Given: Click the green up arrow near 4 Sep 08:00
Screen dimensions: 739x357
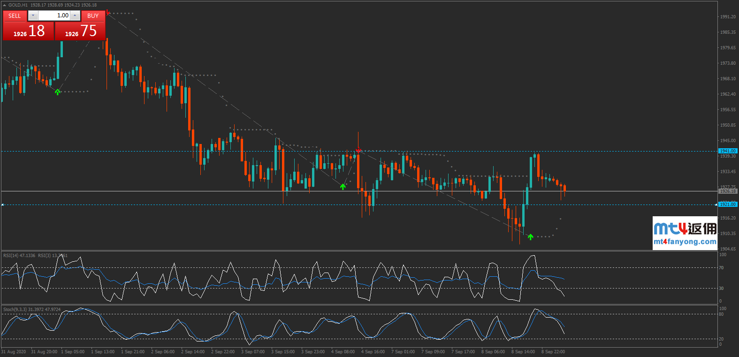Looking at the screenshot, I should coord(343,187).
